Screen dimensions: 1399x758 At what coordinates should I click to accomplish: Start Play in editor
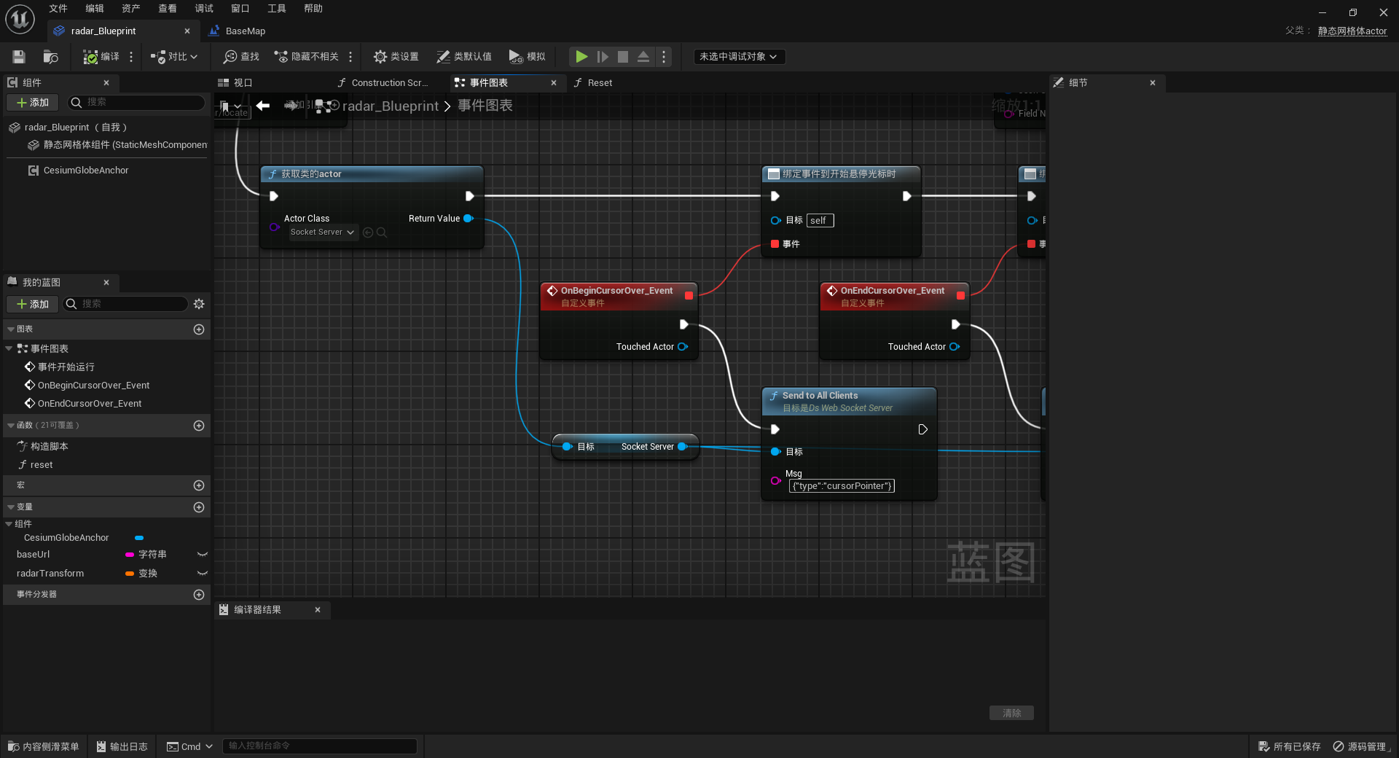click(x=581, y=57)
